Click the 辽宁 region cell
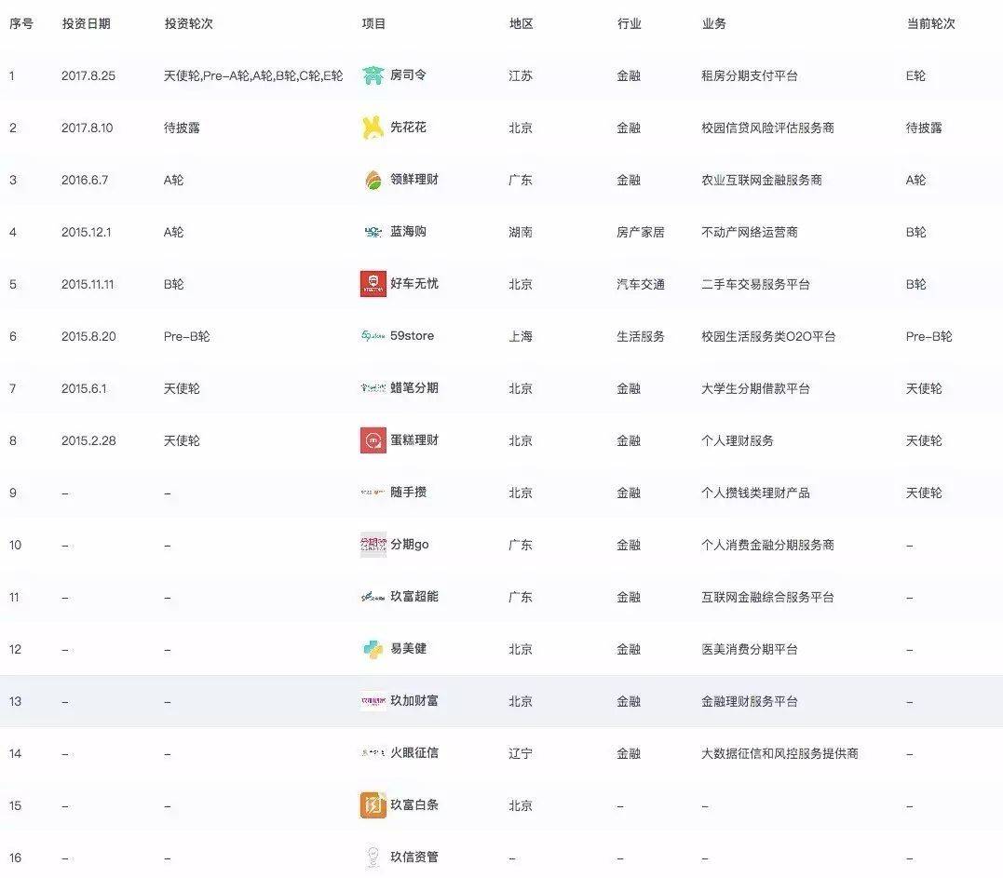Screen dimensions: 1003x878 coord(521,754)
